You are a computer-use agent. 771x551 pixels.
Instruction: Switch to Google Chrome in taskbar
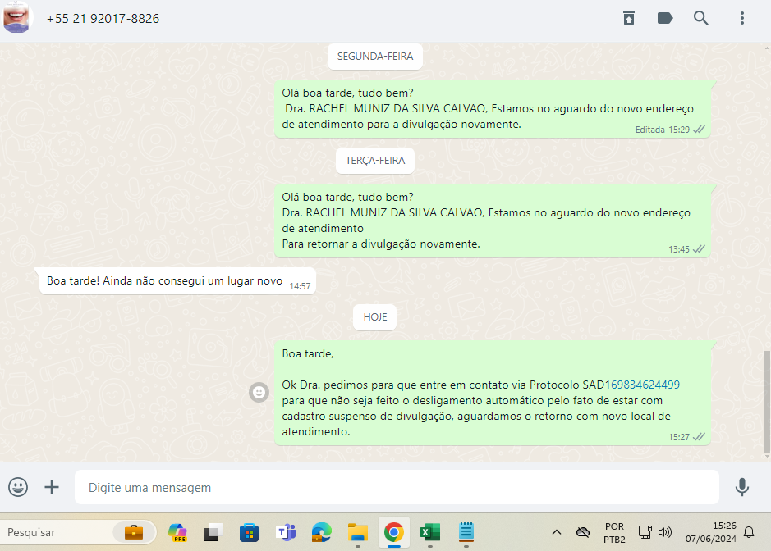(x=394, y=532)
